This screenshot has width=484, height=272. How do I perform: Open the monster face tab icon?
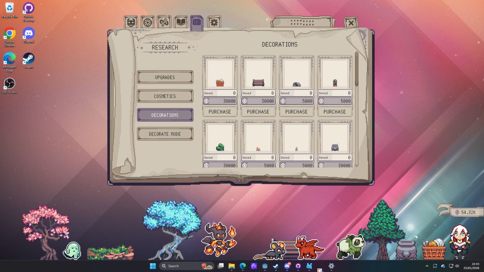tap(131, 22)
